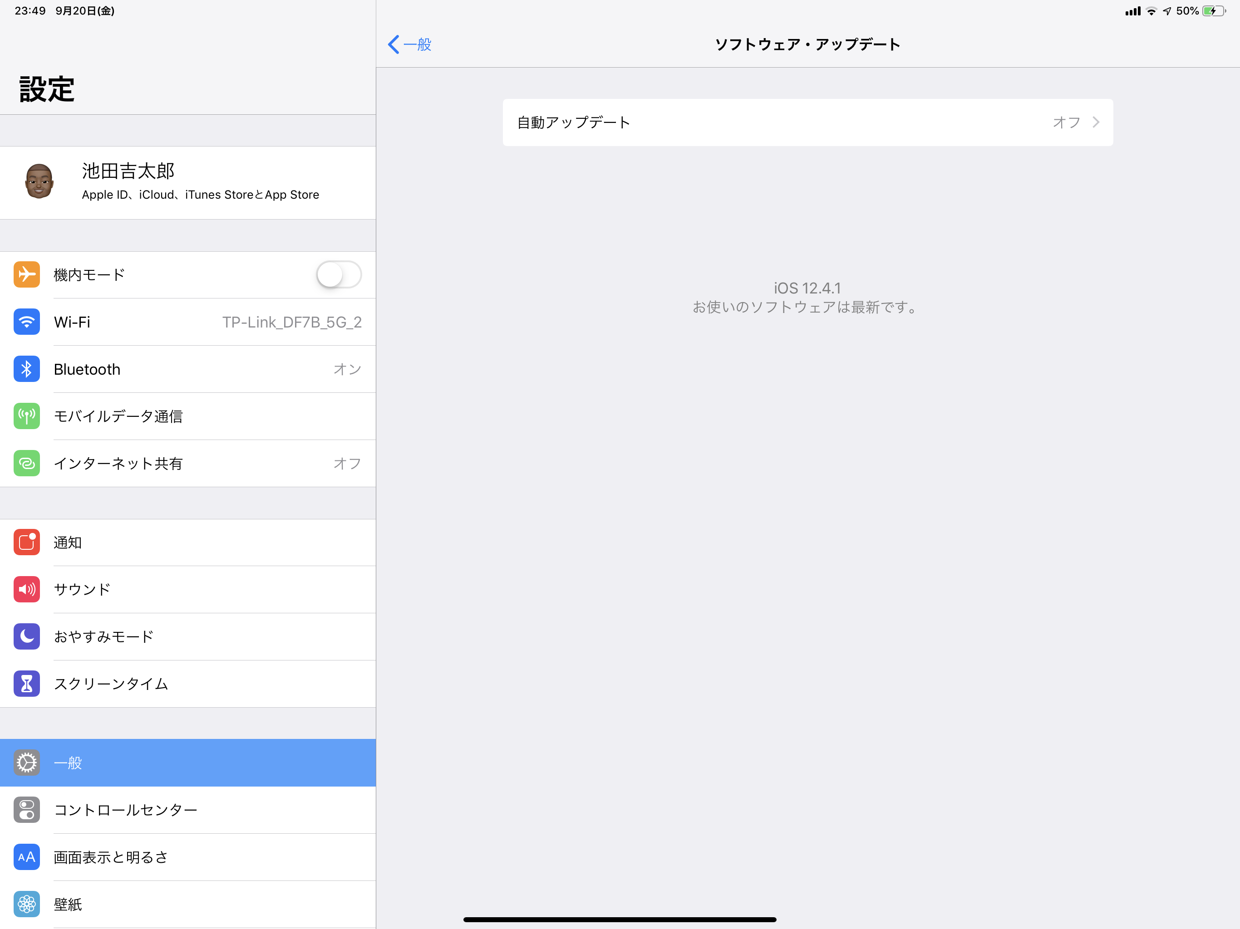1240x929 pixels.
Task: Tap the battery icon in status bar
Action: [1214, 11]
